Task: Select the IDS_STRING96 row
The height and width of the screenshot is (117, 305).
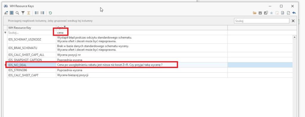Action: click(150, 70)
